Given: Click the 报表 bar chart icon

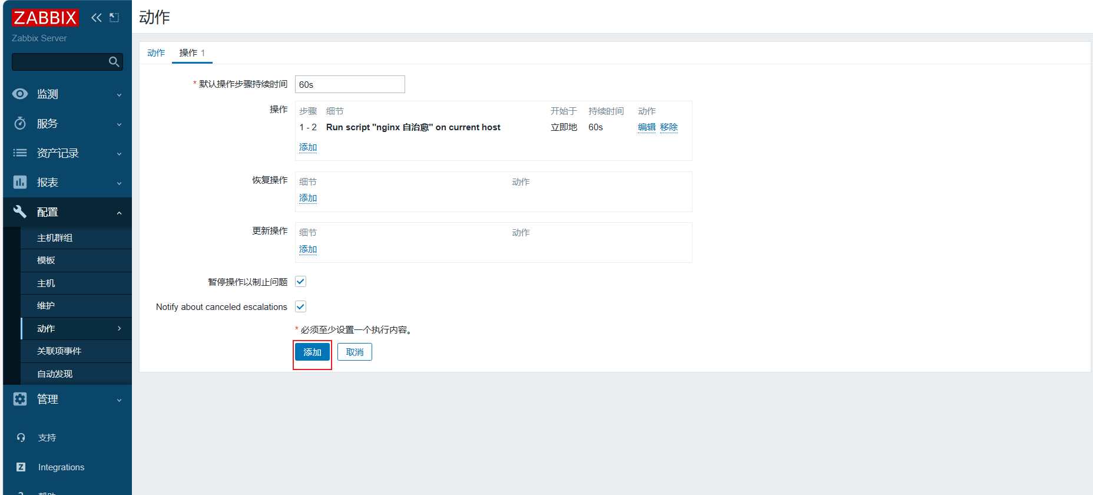Looking at the screenshot, I should (x=20, y=182).
